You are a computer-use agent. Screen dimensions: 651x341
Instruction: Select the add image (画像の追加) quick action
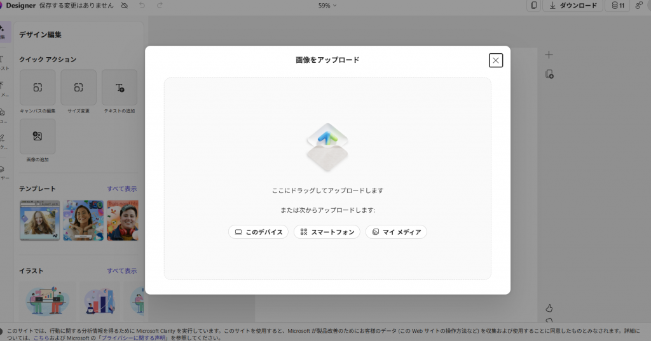tap(38, 136)
